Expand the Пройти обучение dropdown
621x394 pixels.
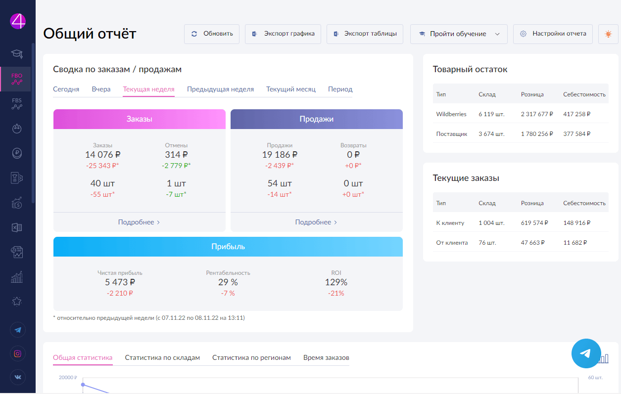pyautogui.click(x=459, y=34)
